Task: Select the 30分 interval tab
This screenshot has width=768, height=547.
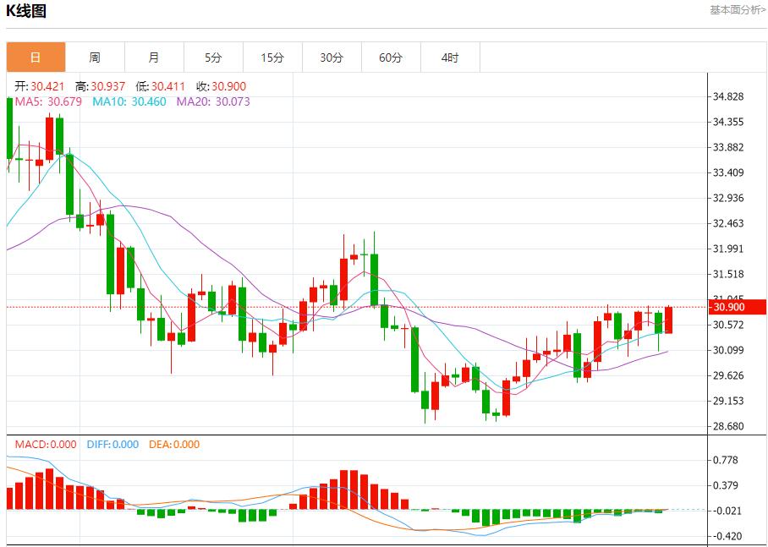Action: [x=332, y=57]
